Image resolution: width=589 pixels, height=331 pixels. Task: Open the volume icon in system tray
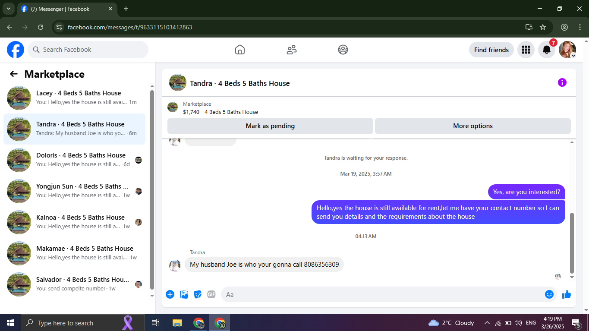[518, 323]
